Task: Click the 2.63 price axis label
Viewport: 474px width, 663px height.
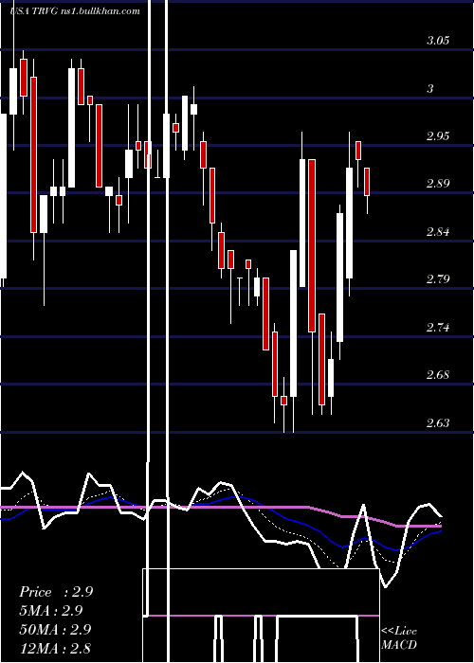Action: point(438,422)
